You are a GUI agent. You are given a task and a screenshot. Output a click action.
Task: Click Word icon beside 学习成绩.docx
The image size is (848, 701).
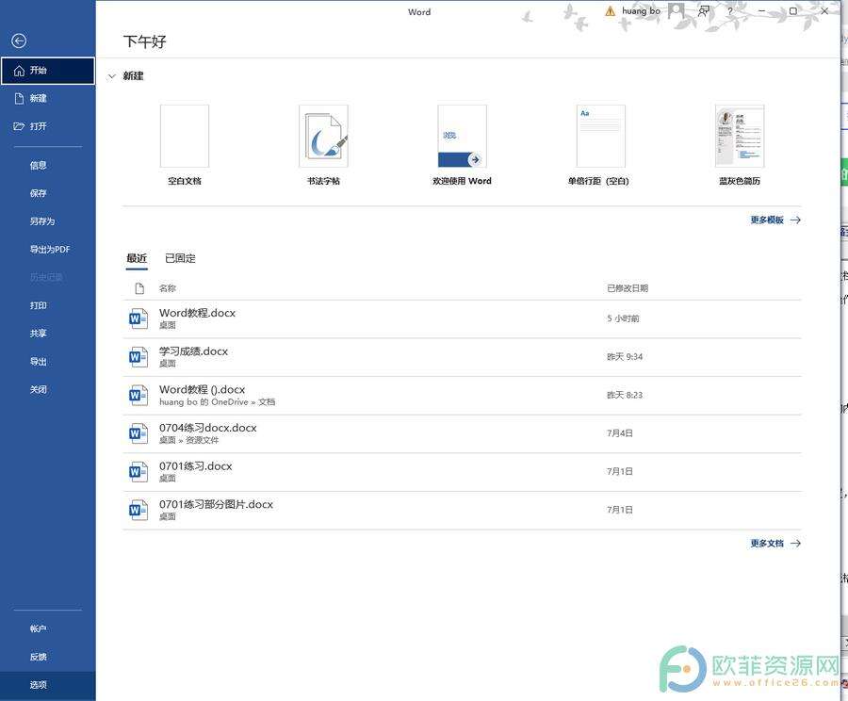tap(139, 357)
